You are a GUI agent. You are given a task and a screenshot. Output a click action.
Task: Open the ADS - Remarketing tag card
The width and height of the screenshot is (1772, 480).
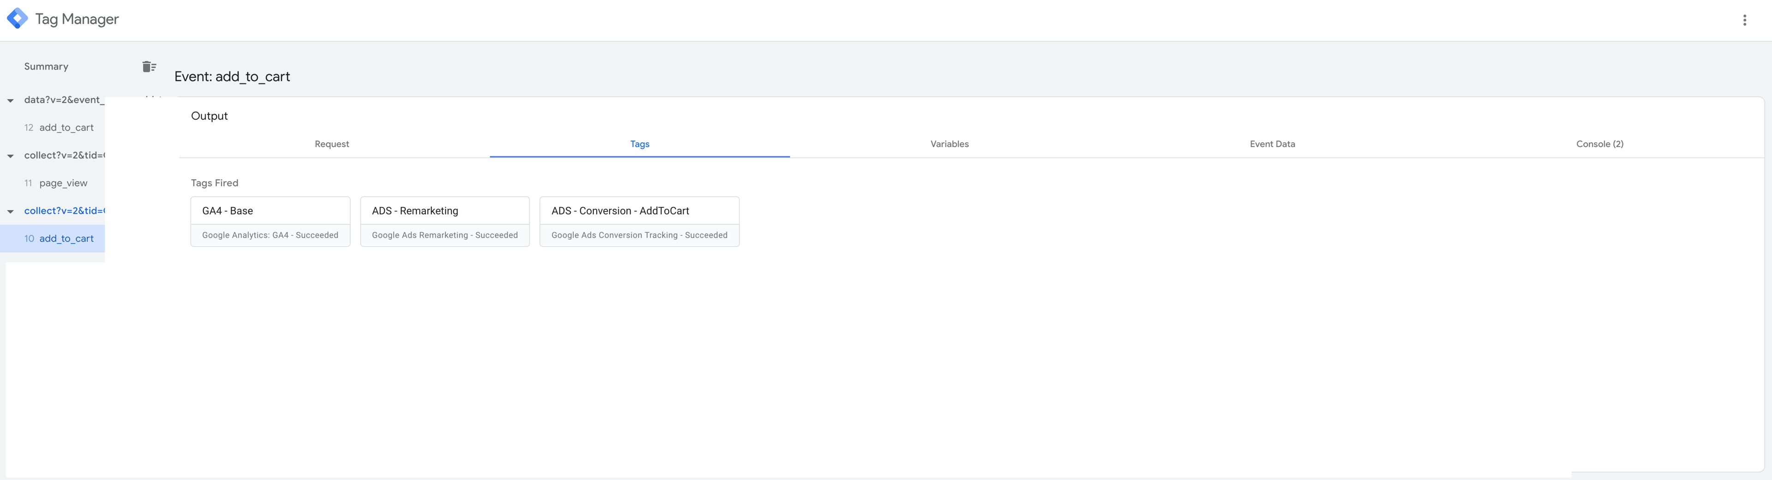[445, 222]
